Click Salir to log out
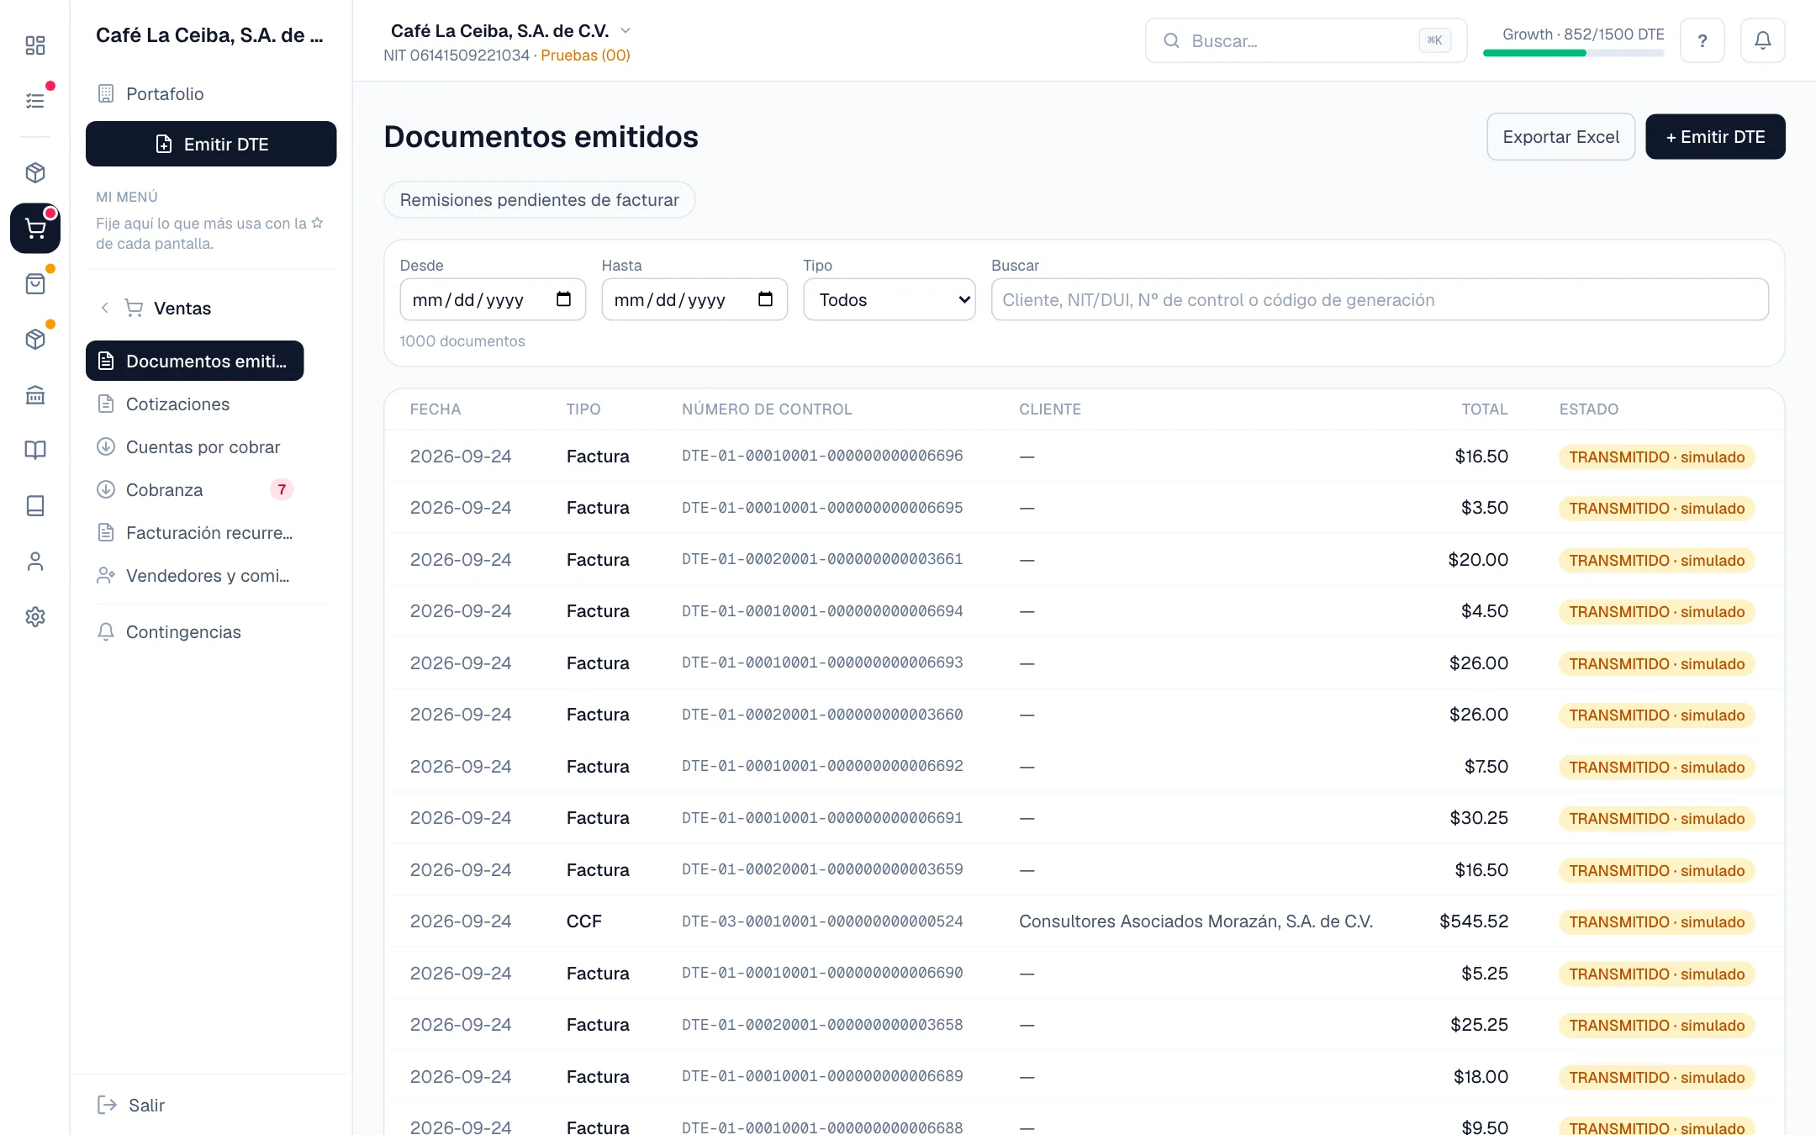The image size is (1816, 1135). (x=146, y=1105)
